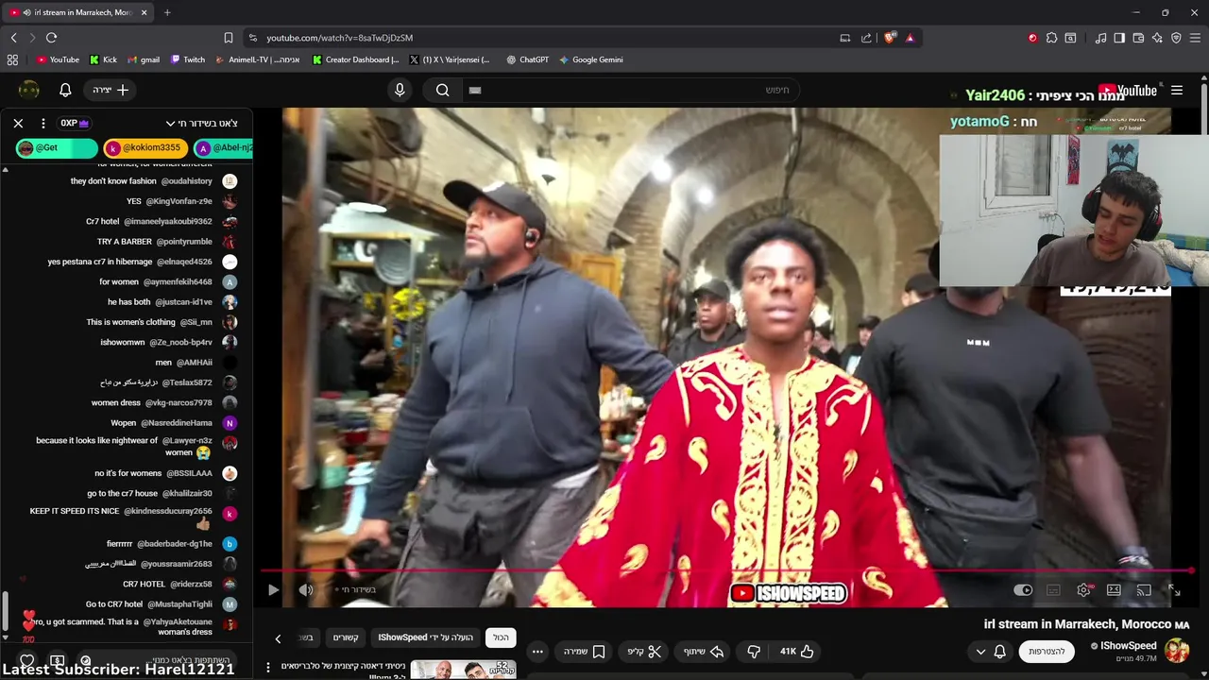Viewport: 1209px width, 680px height.
Task: Enter fullscreen mode in the player
Action: click(1174, 590)
